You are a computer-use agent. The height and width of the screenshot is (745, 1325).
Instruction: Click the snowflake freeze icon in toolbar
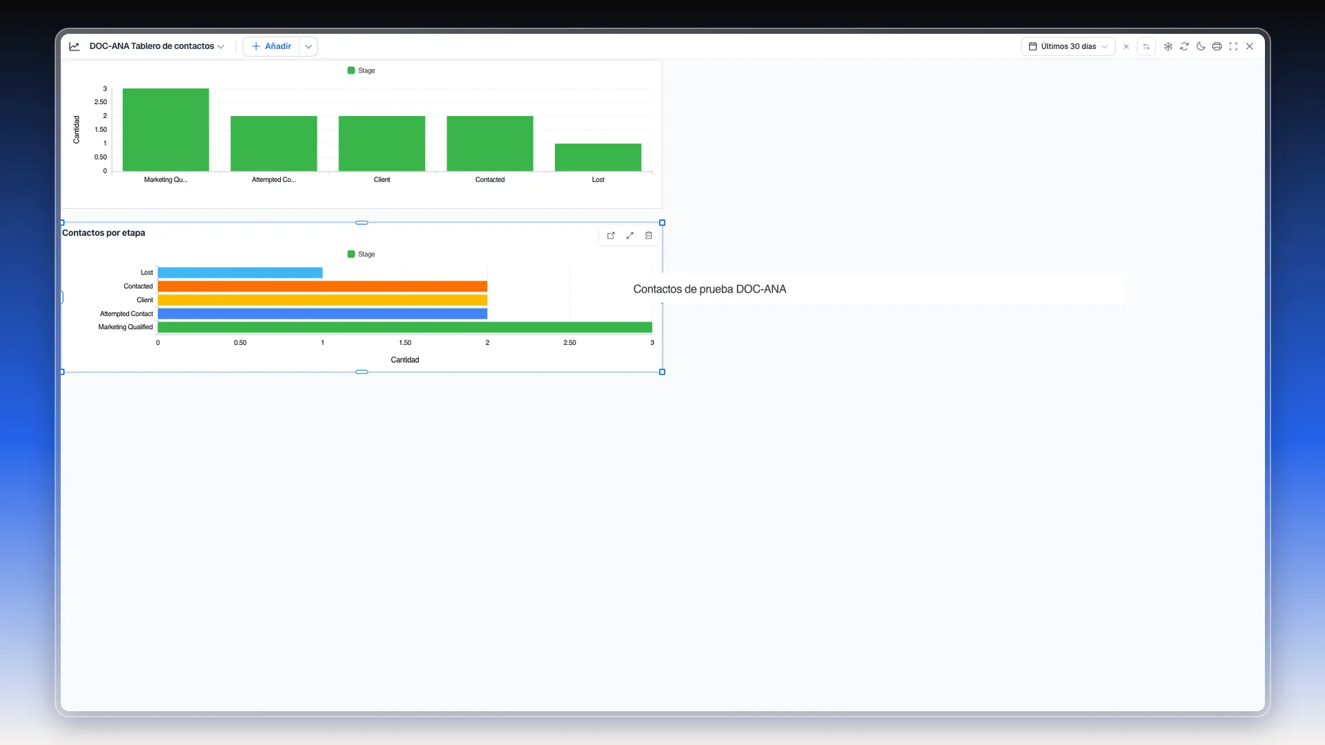click(1168, 46)
